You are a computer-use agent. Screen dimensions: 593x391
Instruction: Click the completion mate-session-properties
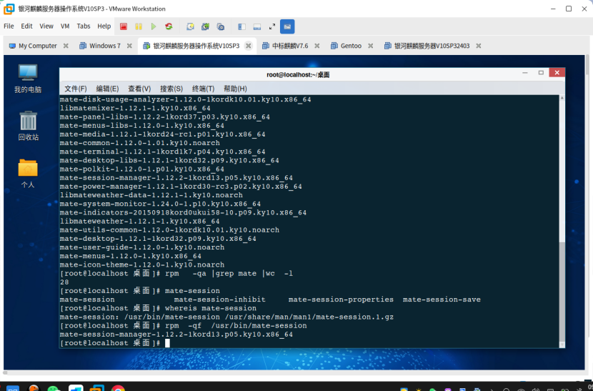coord(341,300)
